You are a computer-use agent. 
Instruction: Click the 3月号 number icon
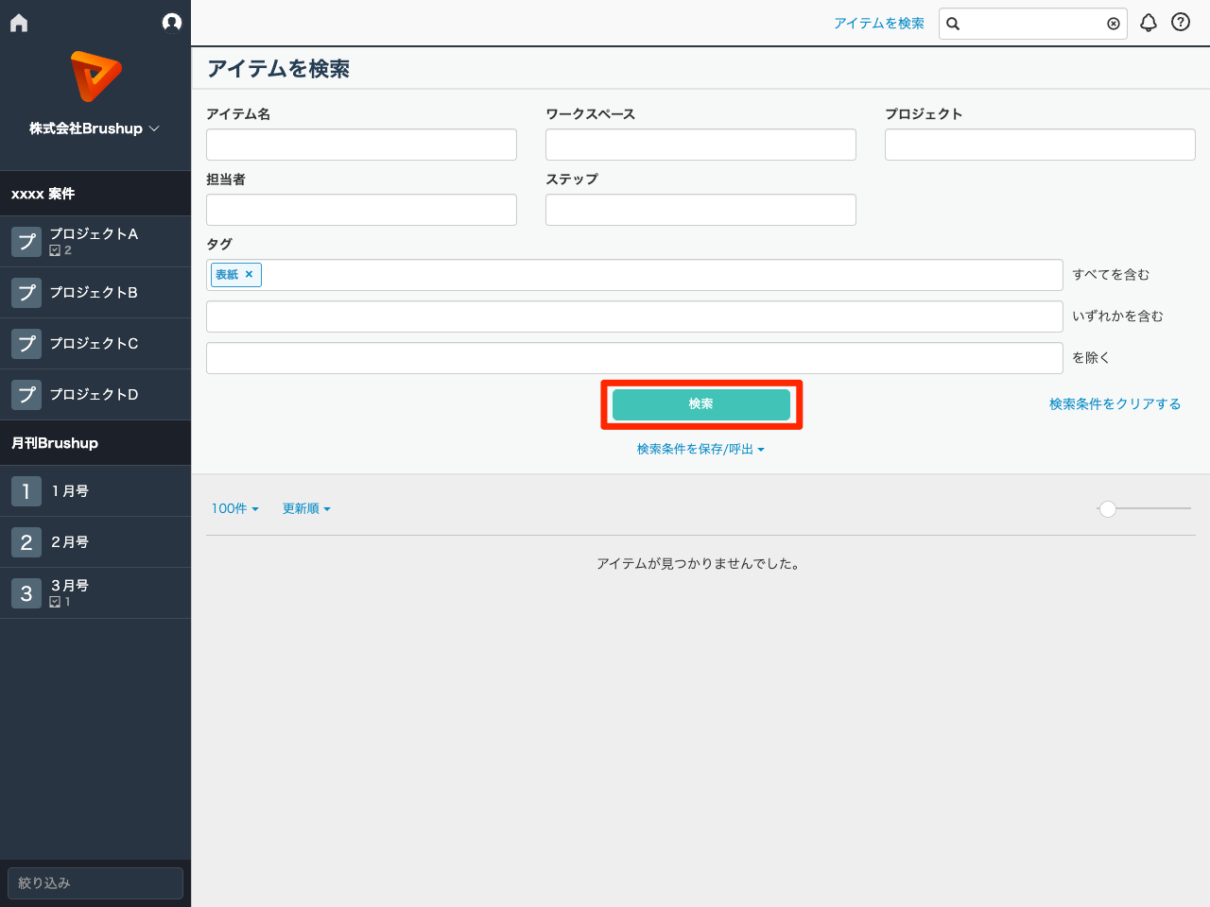(26, 593)
